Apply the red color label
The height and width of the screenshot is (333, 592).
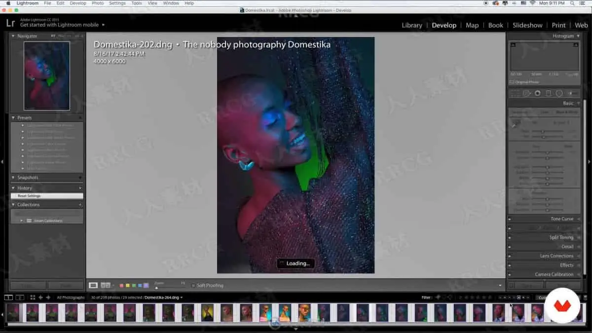point(121,286)
